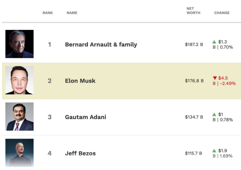Click Jeff Bezos's 1.69% change value

click(x=226, y=156)
